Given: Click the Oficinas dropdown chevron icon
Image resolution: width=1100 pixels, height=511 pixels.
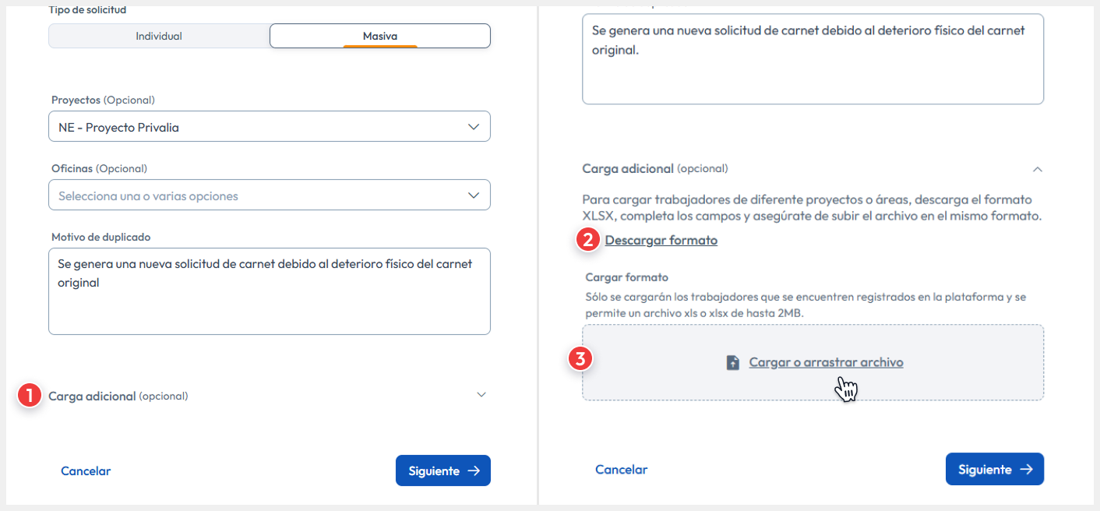Looking at the screenshot, I should click(x=474, y=195).
